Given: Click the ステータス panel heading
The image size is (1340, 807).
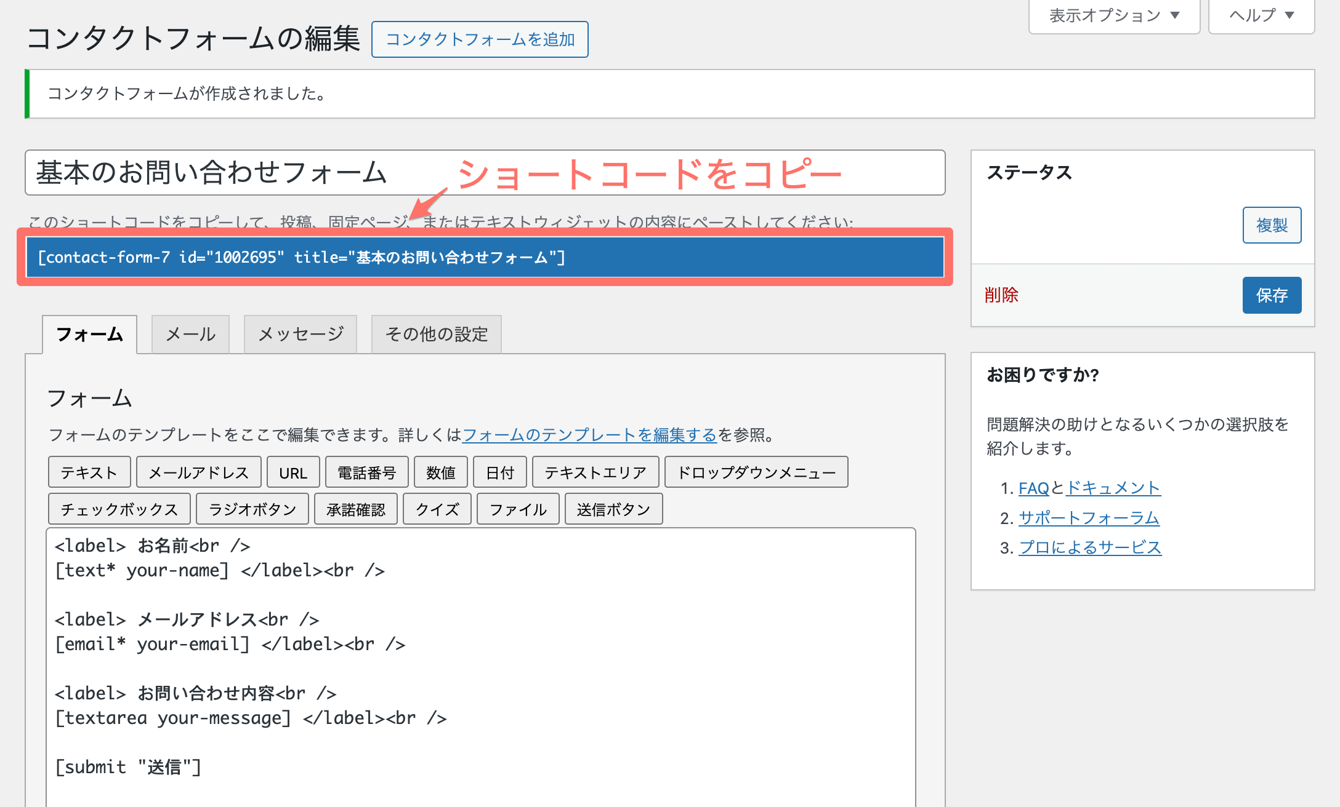Looking at the screenshot, I should pyautogui.click(x=1030, y=173).
